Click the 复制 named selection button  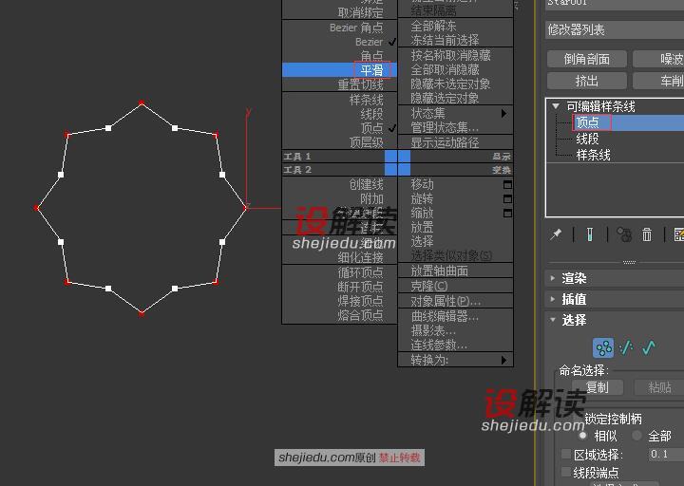pos(598,387)
